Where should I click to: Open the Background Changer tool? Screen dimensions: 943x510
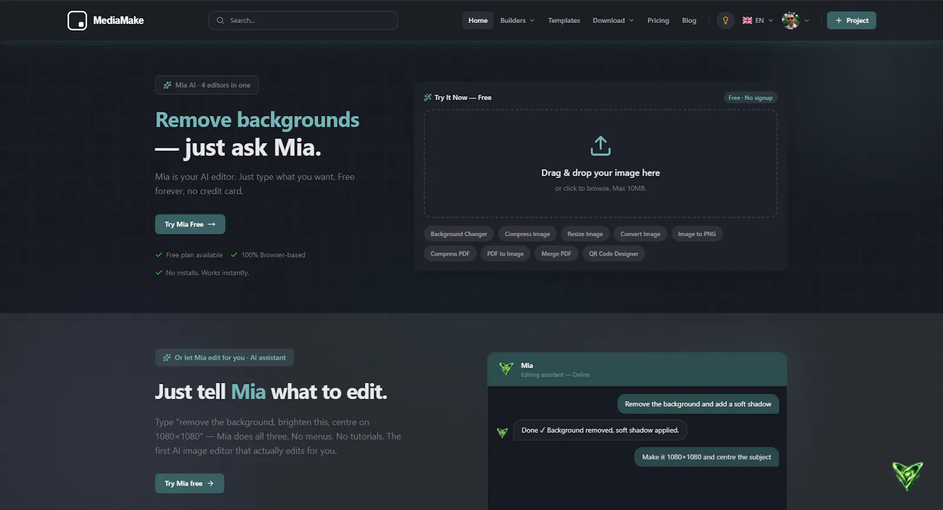click(x=459, y=234)
